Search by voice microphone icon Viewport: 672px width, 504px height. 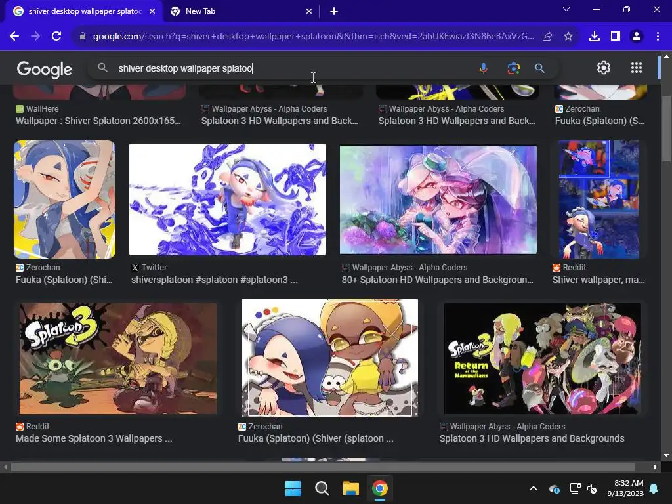(484, 68)
